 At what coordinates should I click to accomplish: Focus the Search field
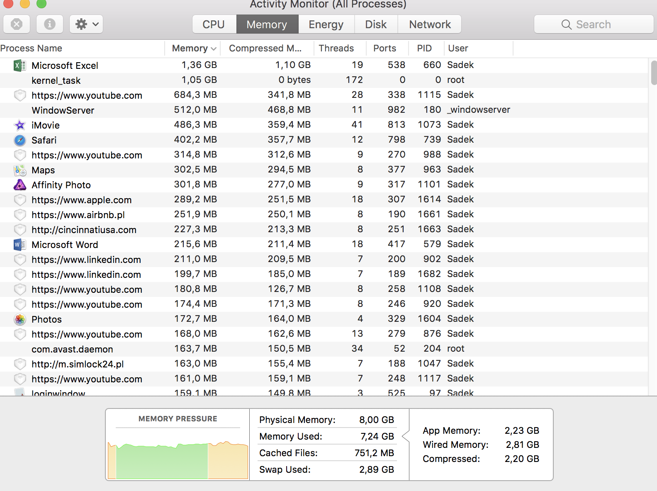(594, 24)
